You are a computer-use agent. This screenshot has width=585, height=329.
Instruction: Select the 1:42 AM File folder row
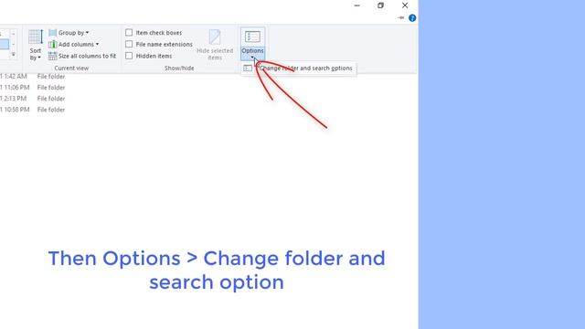pyautogui.click(x=33, y=77)
